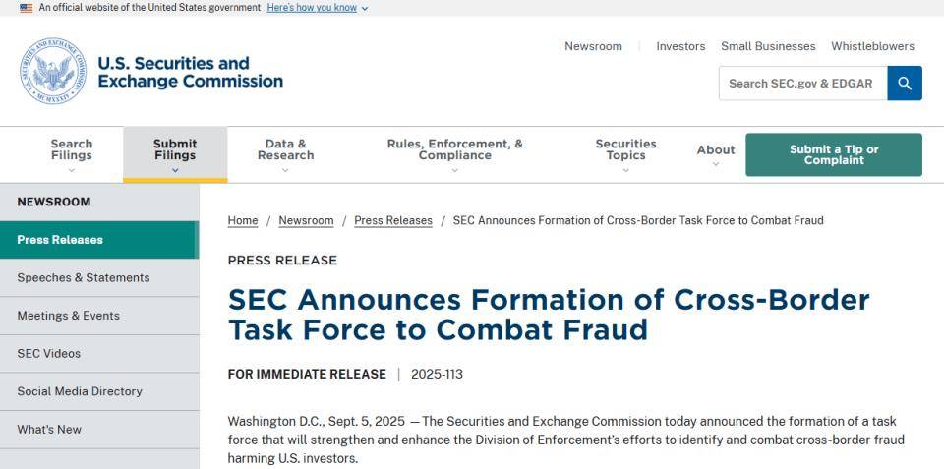This screenshot has width=944, height=469.
Task: Click the US flag icon in banner
Action: 27,8
